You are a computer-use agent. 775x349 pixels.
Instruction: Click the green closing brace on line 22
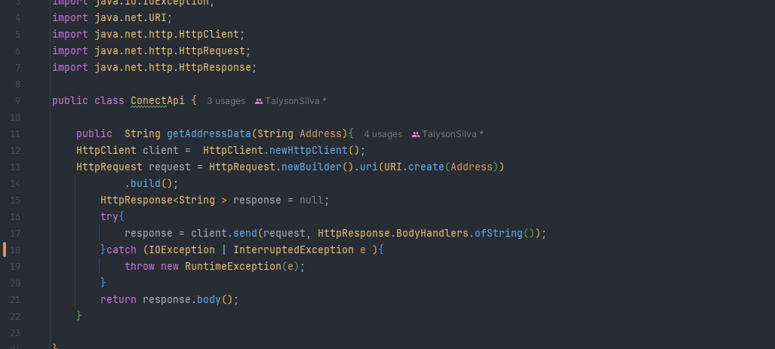coord(79,316)
